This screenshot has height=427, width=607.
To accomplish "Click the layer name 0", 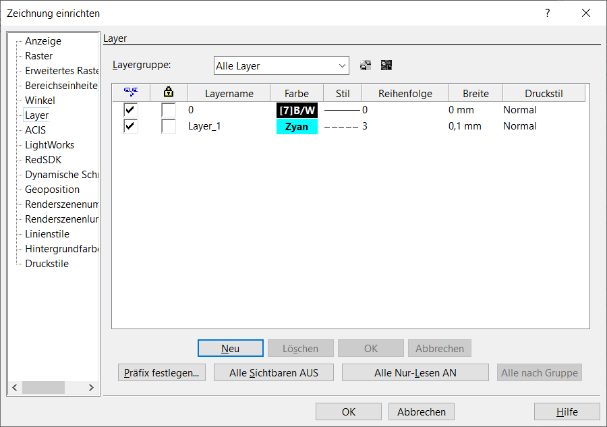I will [x=191, y=110].
